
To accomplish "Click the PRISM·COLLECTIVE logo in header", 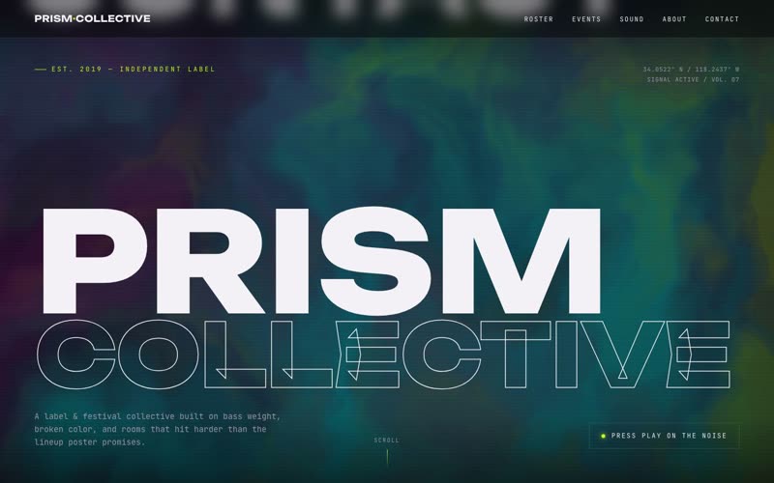I will tap(92, 18).
